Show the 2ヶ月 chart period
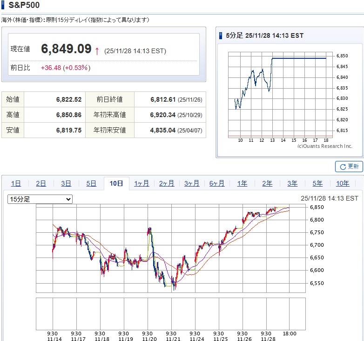The width and height of the screenshot is (364, 341). point(167,183)
